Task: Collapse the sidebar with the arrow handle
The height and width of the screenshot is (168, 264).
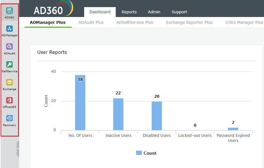Action: pyautogui.click(x=18, y=149)
